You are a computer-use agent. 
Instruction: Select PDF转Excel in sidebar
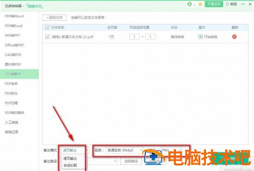point(13,26)
